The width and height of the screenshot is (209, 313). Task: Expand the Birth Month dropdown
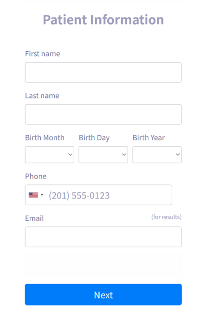click(49, 155)
